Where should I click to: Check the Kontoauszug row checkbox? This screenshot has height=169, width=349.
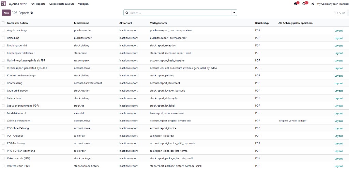(3, 83)
